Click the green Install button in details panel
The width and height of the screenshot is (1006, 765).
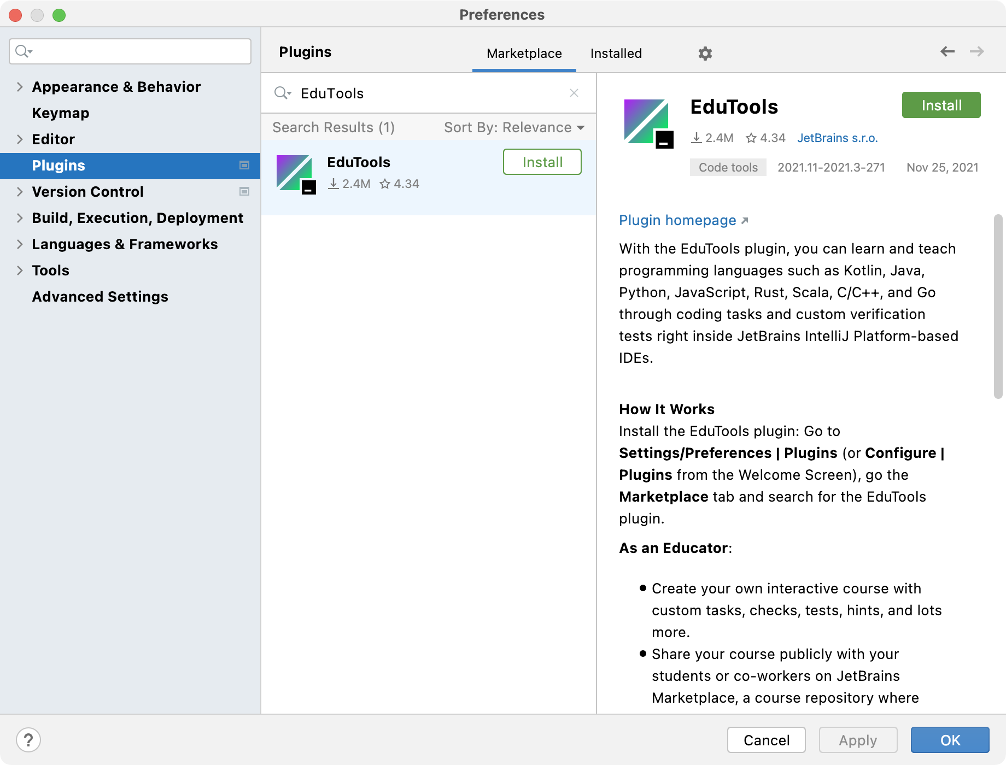[941, 105]
